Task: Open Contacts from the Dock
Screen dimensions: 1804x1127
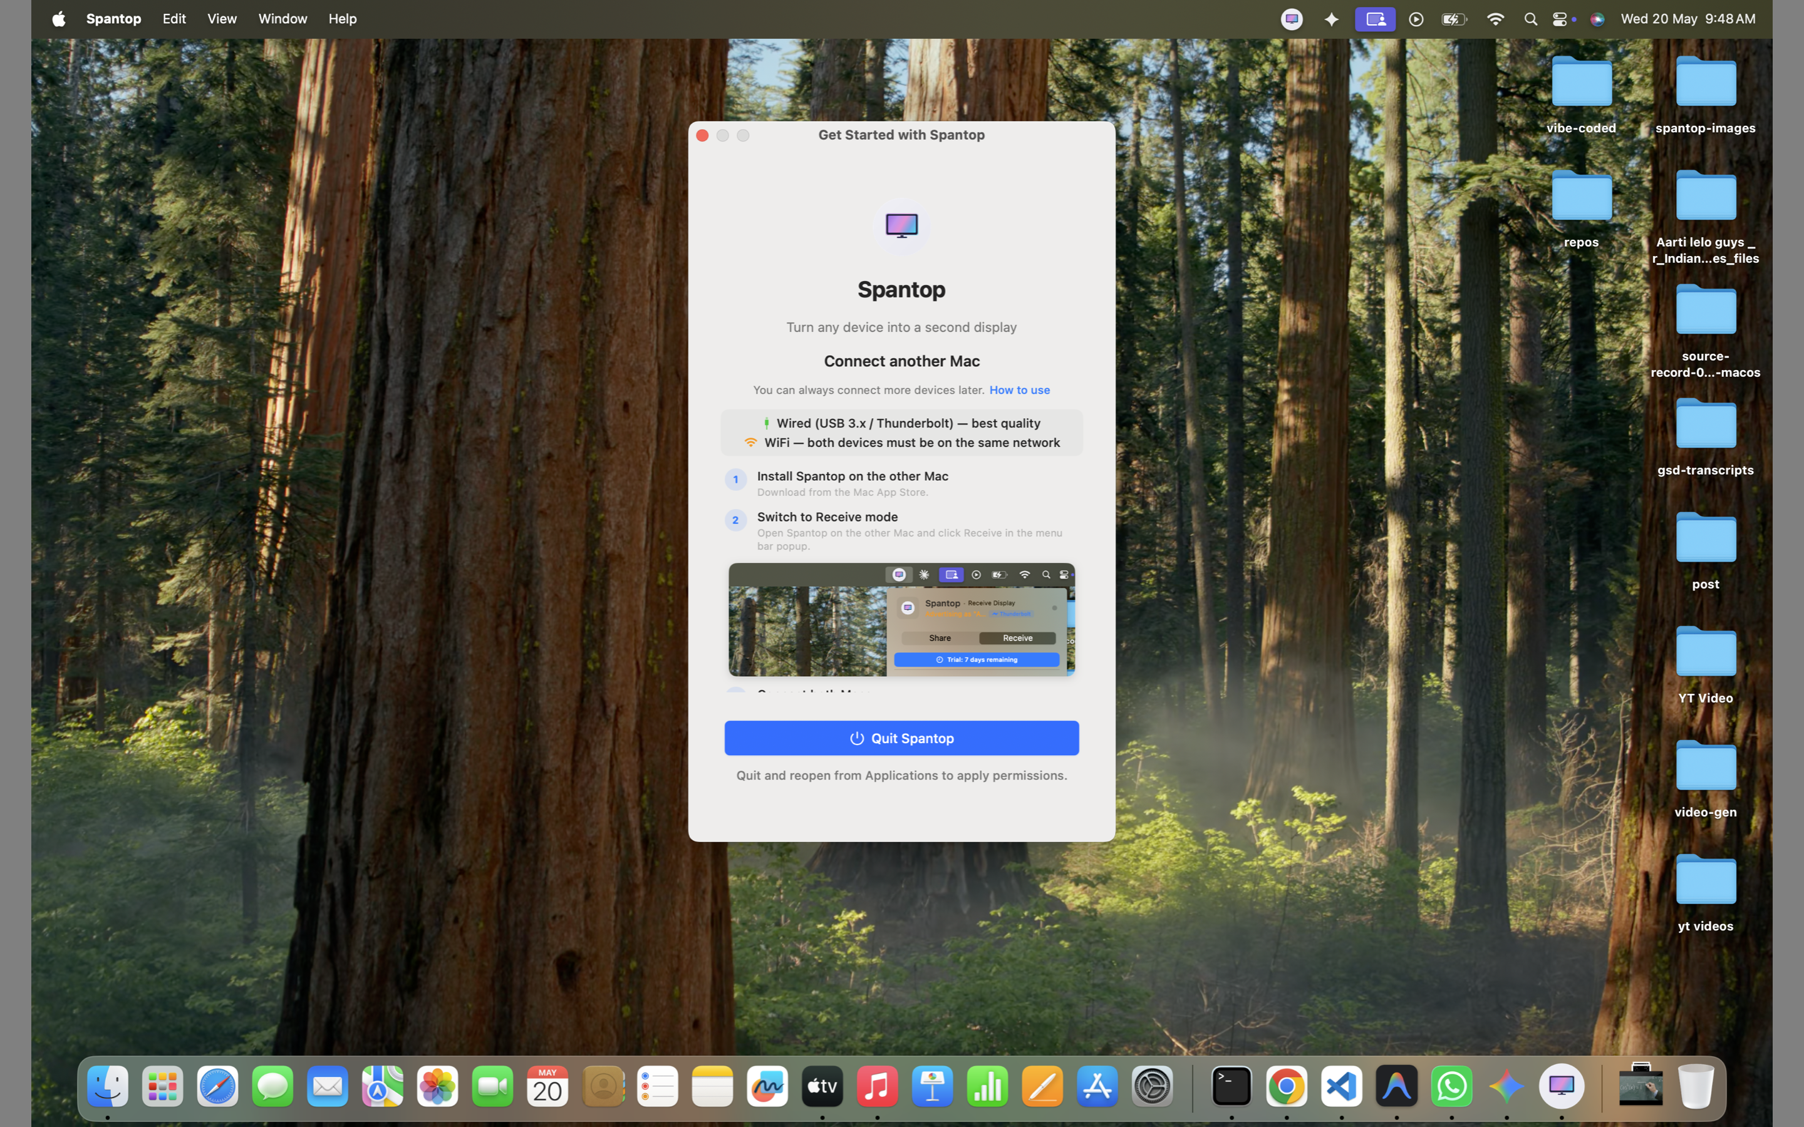Action: pyautogui.click(x=603, y=1086)
